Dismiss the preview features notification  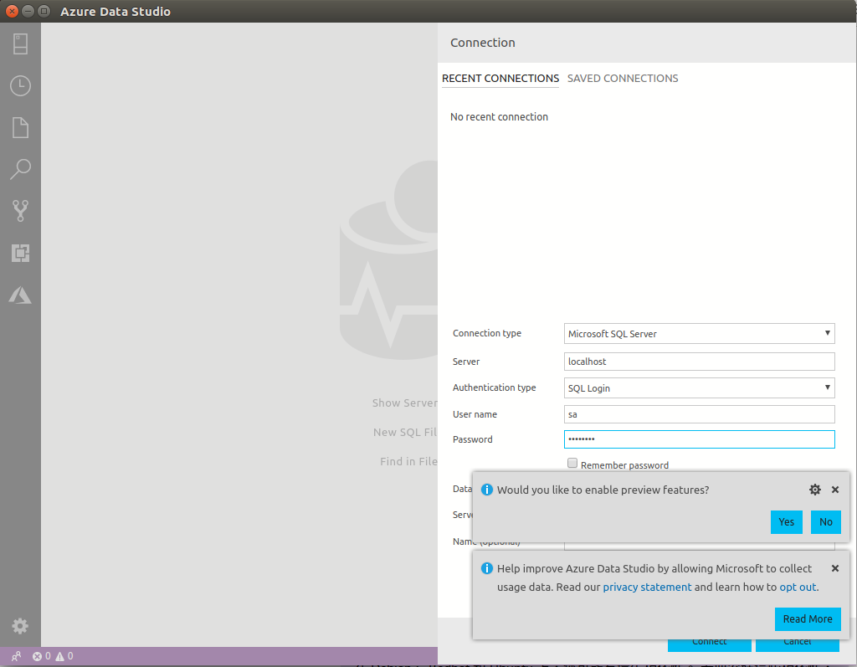(835, 490)
